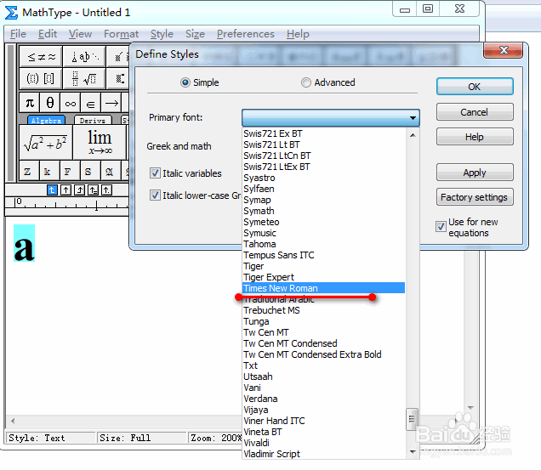The image size is (541, 470).
Task: Select the left-aligned tab stop icon
Action: 52,190
